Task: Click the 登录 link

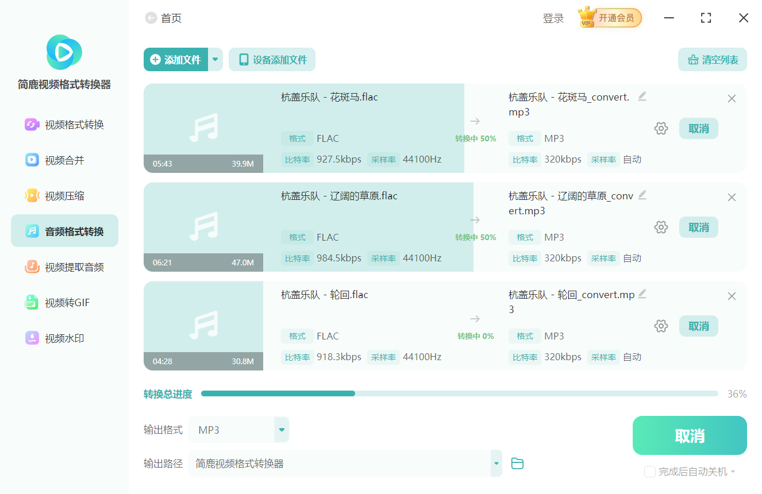Action: click(553, 18)
